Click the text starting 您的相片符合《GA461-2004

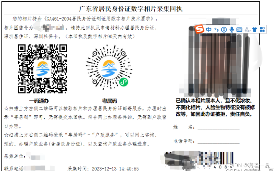tap(85, 19)
